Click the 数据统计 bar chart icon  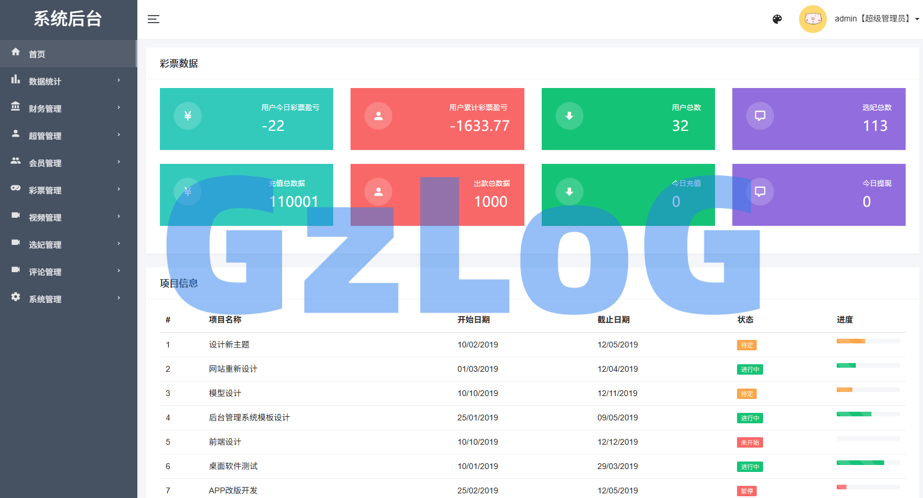(x=16, y=80)
